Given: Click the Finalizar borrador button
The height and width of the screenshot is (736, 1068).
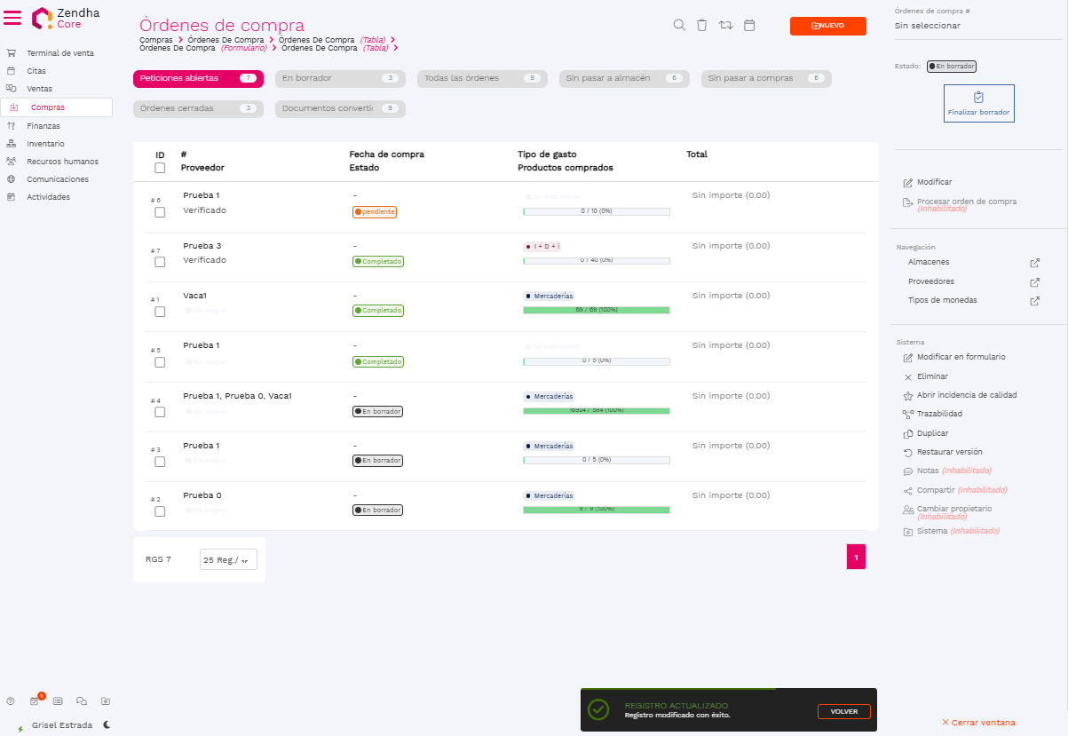Looking at the screenshot, I should click(978, 103).
